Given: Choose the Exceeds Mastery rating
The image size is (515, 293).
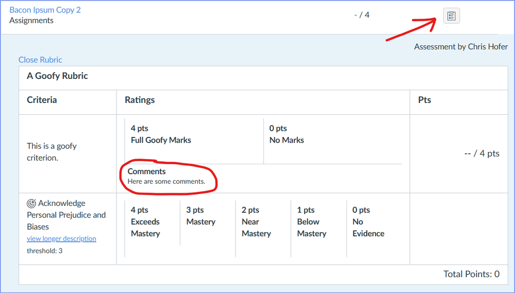Looking at the screenshot, I should pyautogui.click(x=145, y=222).
